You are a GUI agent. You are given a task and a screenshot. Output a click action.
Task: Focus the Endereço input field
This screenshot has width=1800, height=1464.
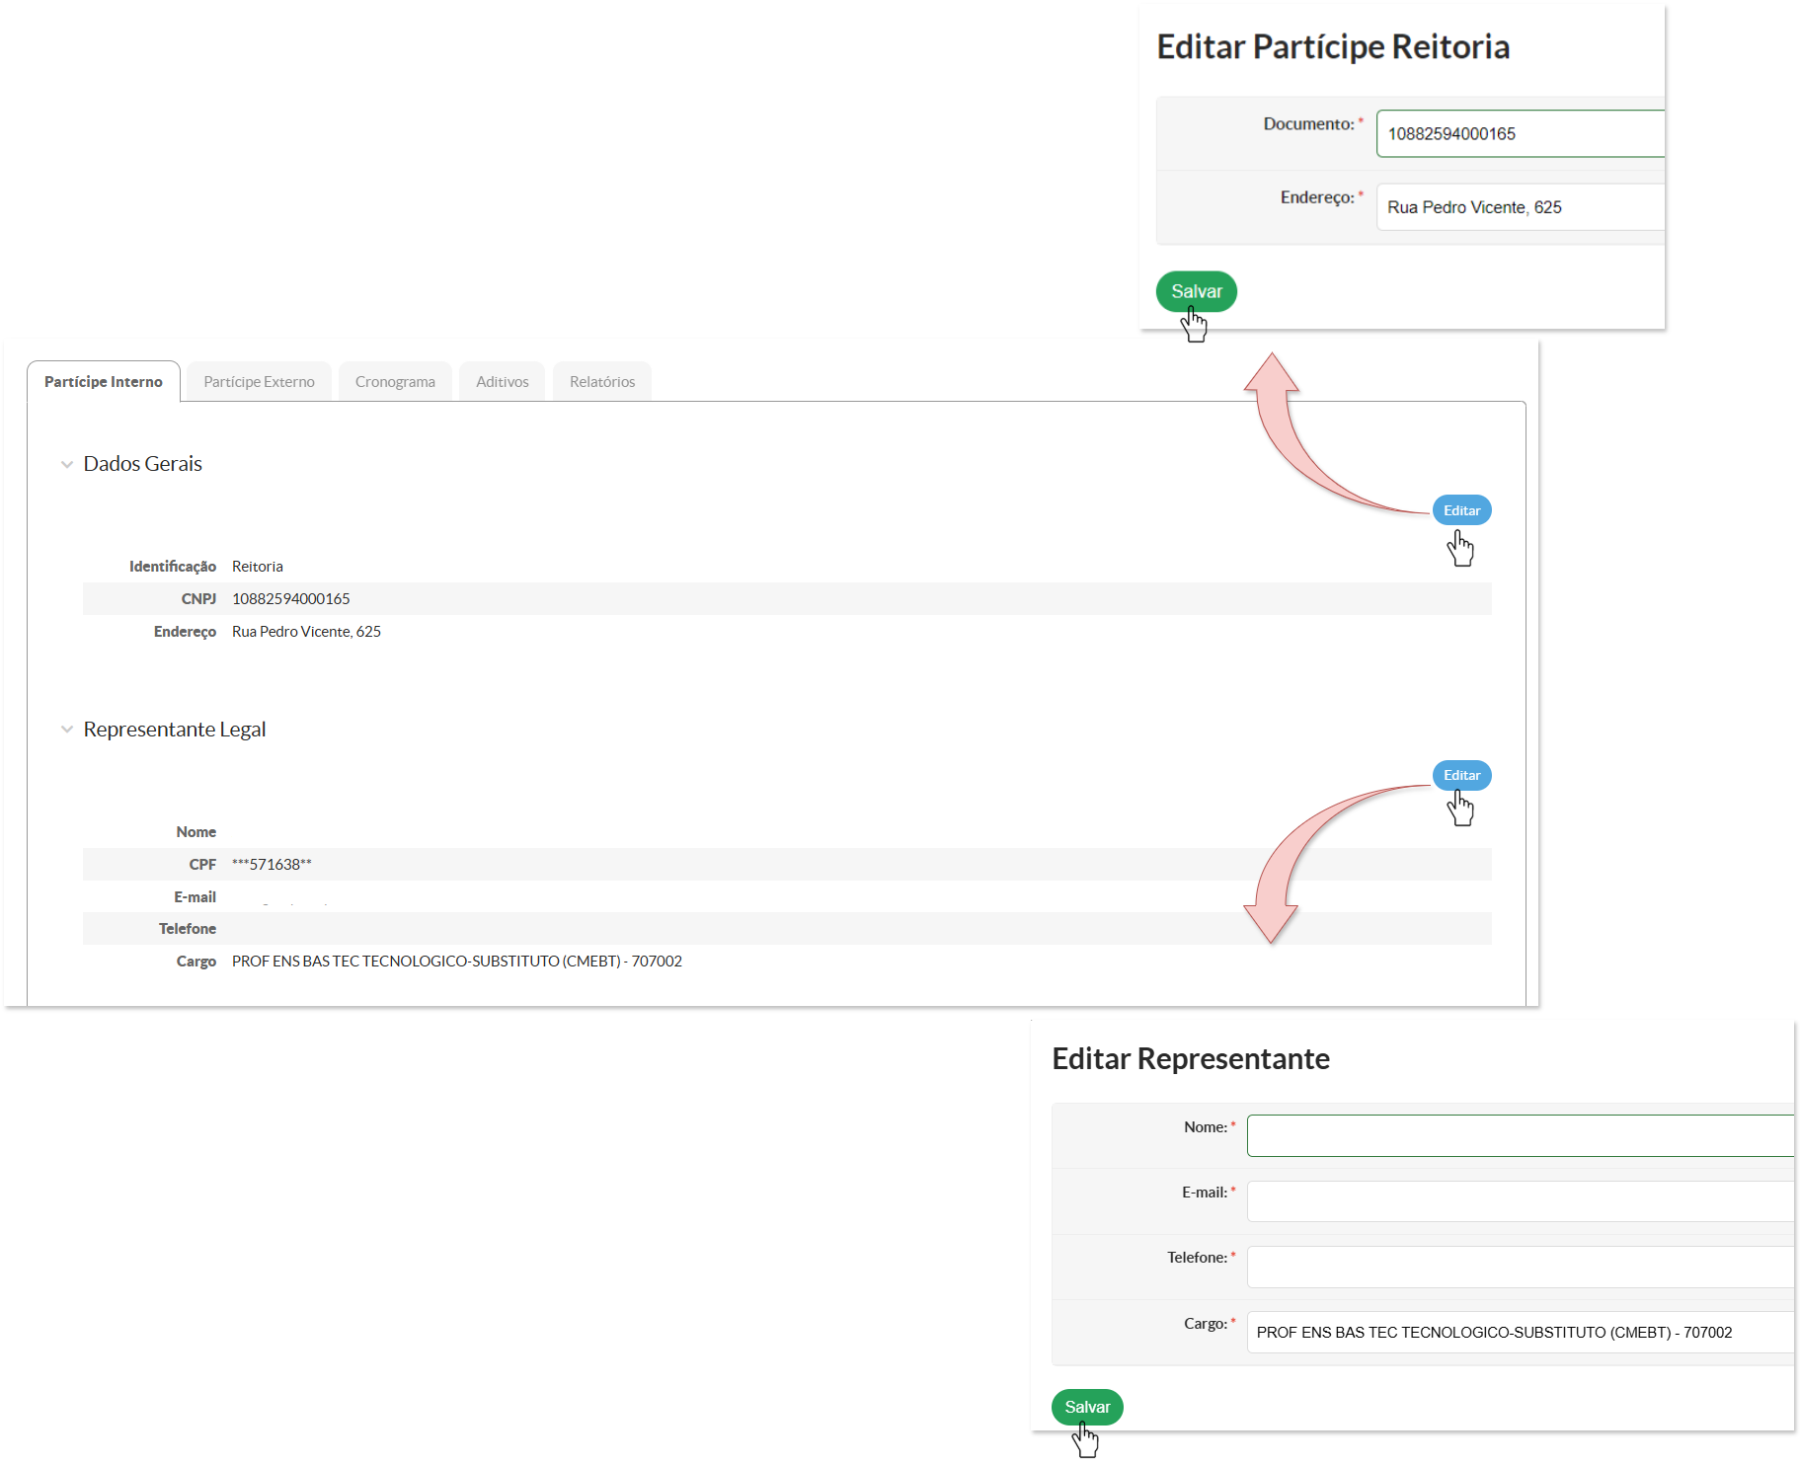[1521, 207]
